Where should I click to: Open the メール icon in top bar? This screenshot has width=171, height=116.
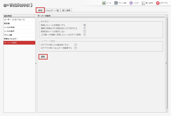click(x=104, y=3)
